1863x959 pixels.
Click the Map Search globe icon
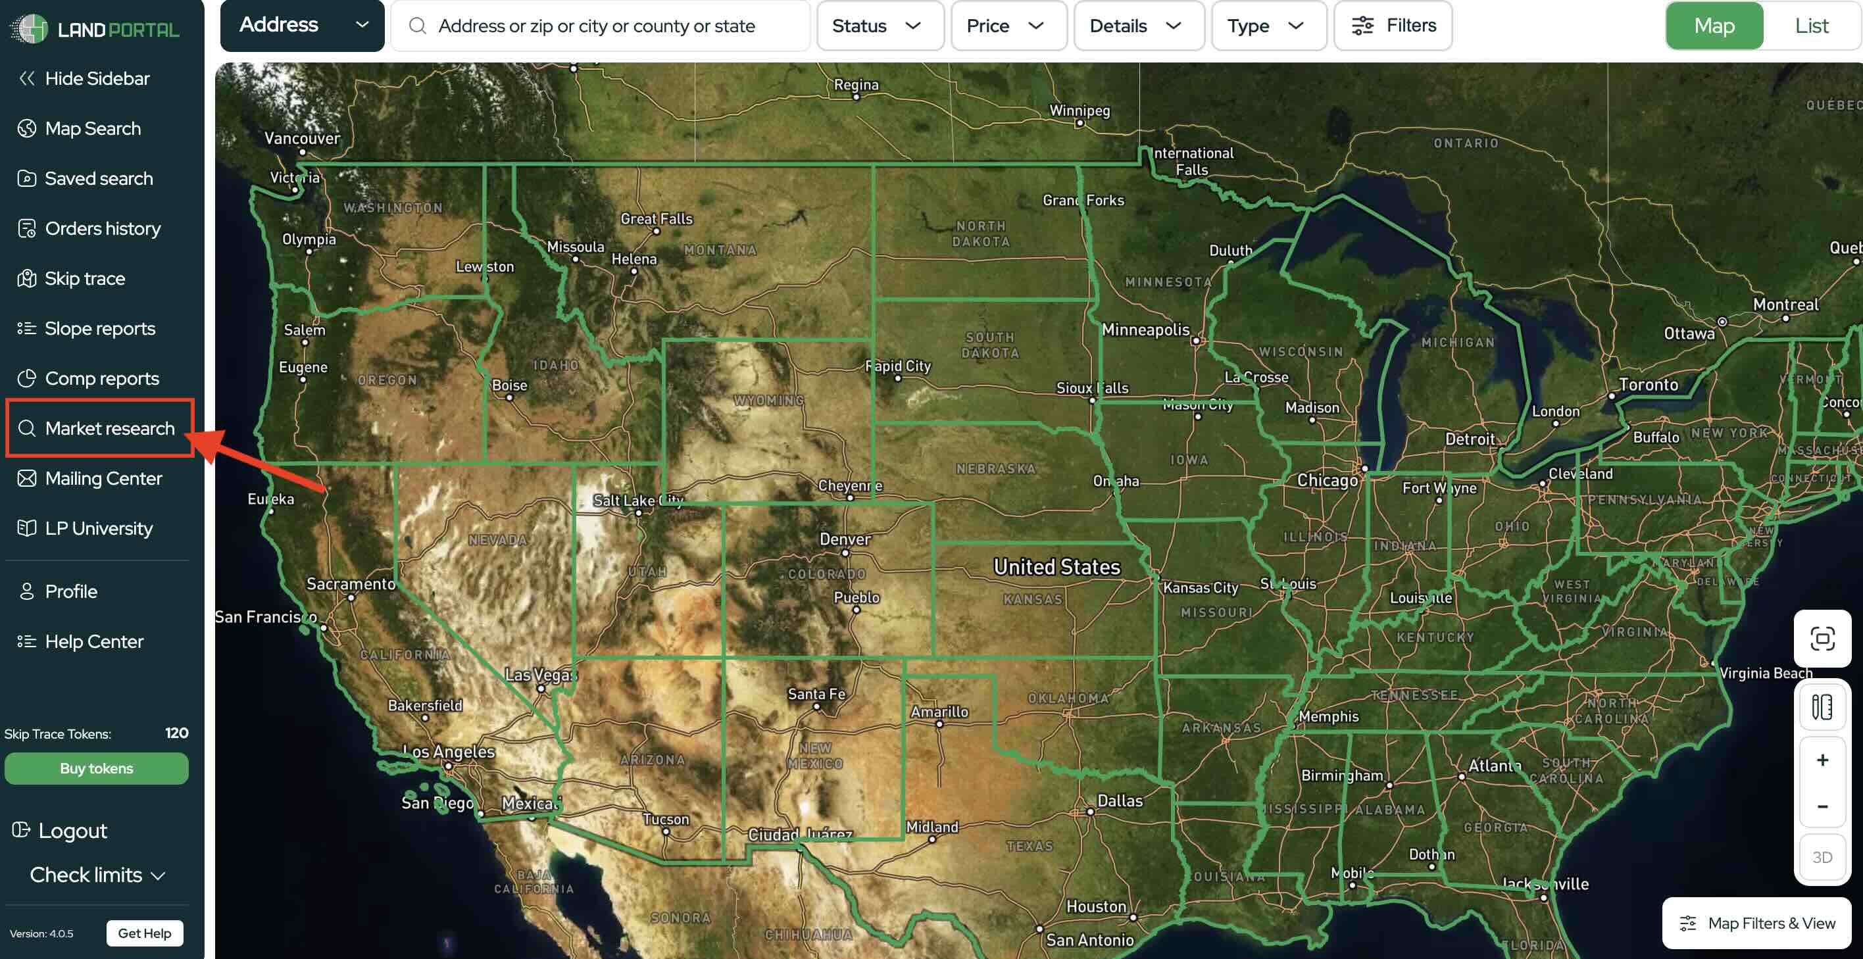(x=27, y=128)
